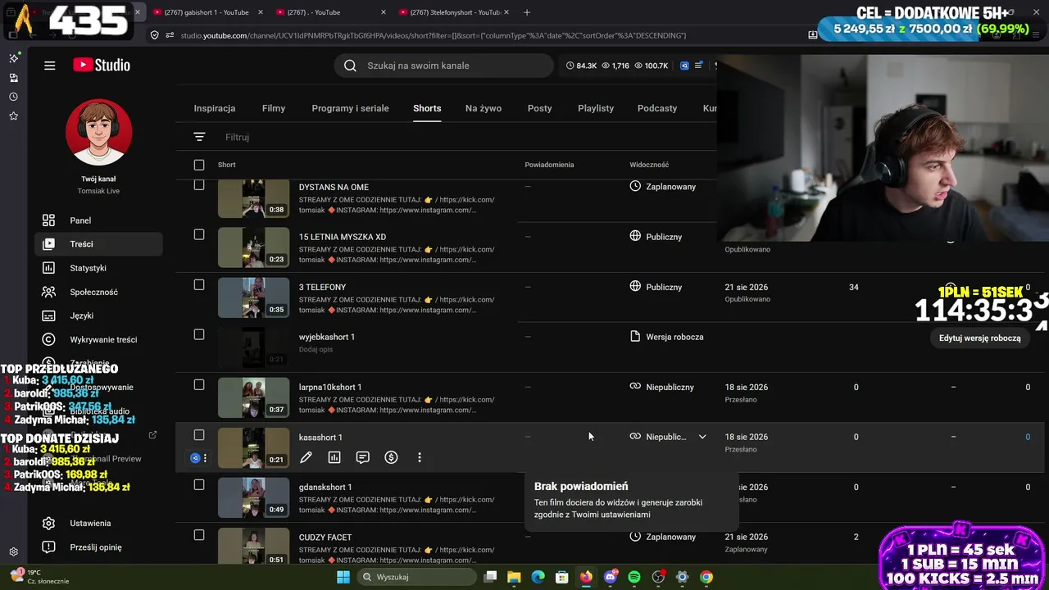Click the DYSTANS NA OME title
1049x590 pixels.
pyautogui.click(x=334, y=187)
